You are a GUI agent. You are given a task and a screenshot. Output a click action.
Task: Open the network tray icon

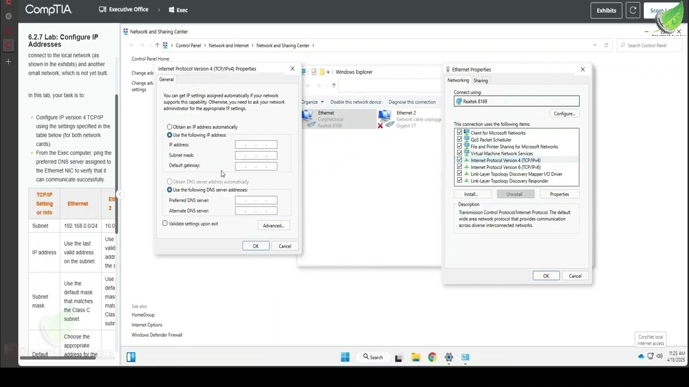tap(650, 356)
